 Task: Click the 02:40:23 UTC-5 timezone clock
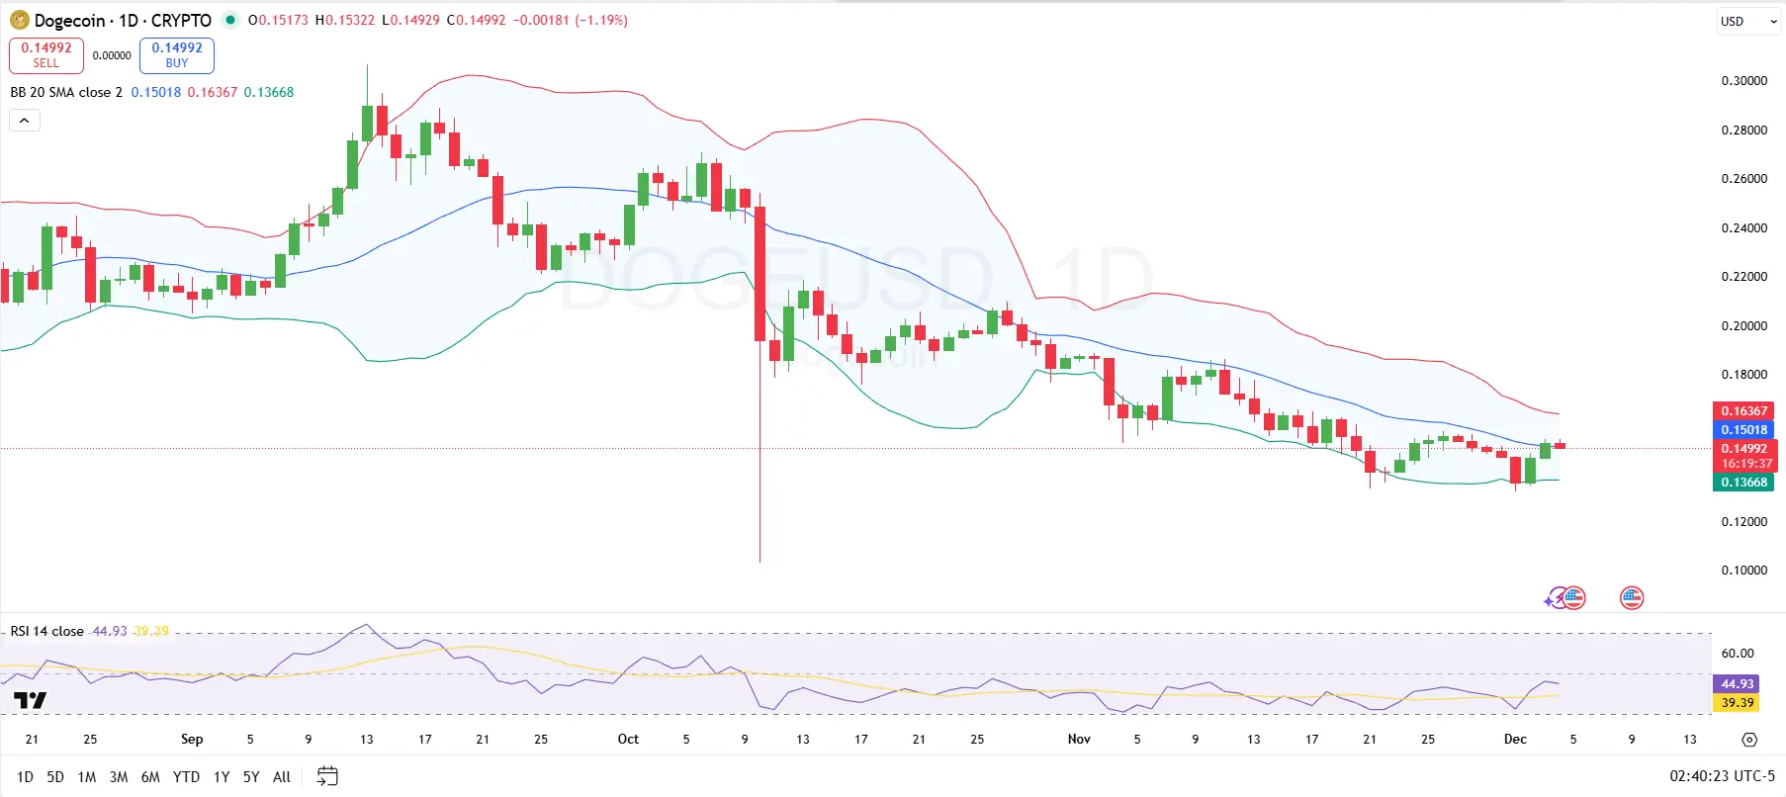(1723, 777)
